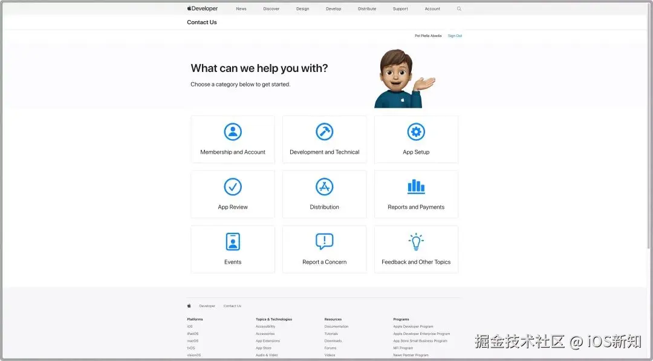Choose the App Setup gear icon
This screenshot has height=361, width=653.
[416, 132]
